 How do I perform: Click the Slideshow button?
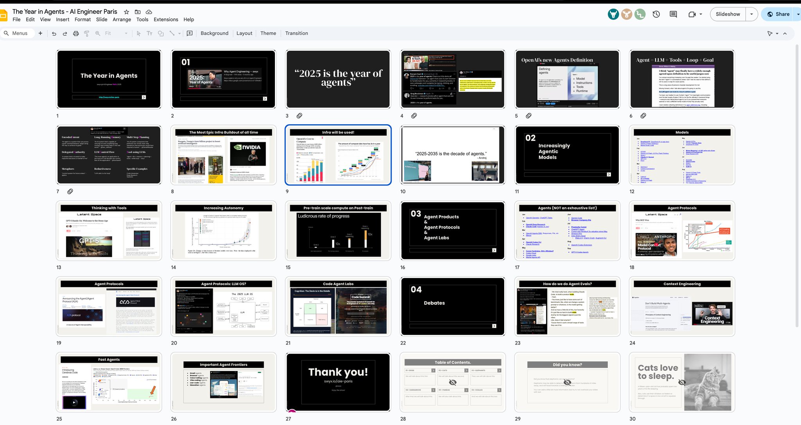click(728, 14)
